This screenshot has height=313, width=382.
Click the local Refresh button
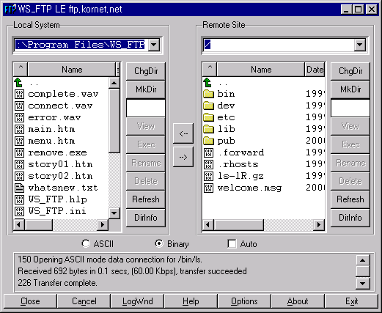point(146,199)
